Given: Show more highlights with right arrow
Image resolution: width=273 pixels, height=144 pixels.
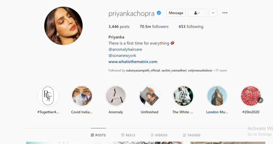Looking at the screenshot, I should 260,100.
